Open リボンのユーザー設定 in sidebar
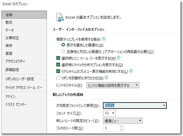This screenshot has width=183, height=136. [x=24, y=79]
